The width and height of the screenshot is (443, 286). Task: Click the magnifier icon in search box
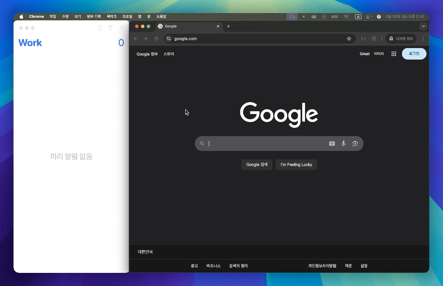[x=202, y=143]
